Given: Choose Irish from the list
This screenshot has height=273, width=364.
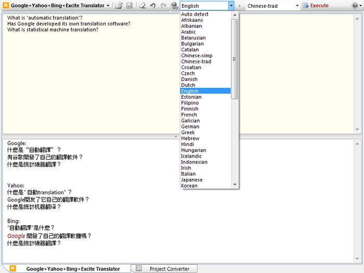Looking at the screenshot, I should click(205, 168).
